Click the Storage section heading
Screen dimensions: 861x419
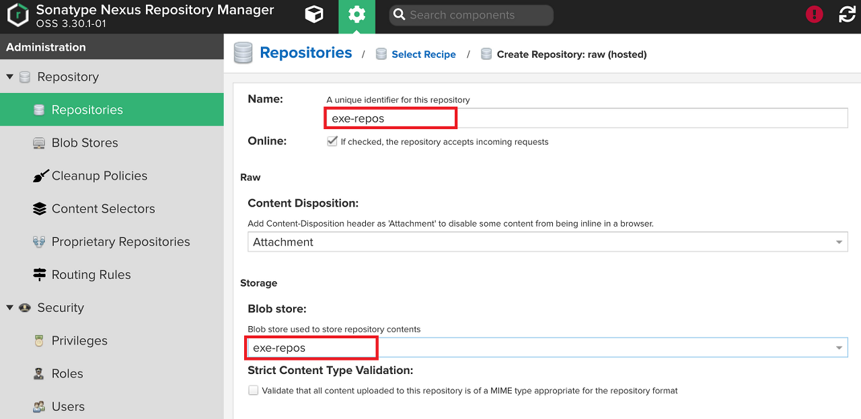[x=259, y=283]
